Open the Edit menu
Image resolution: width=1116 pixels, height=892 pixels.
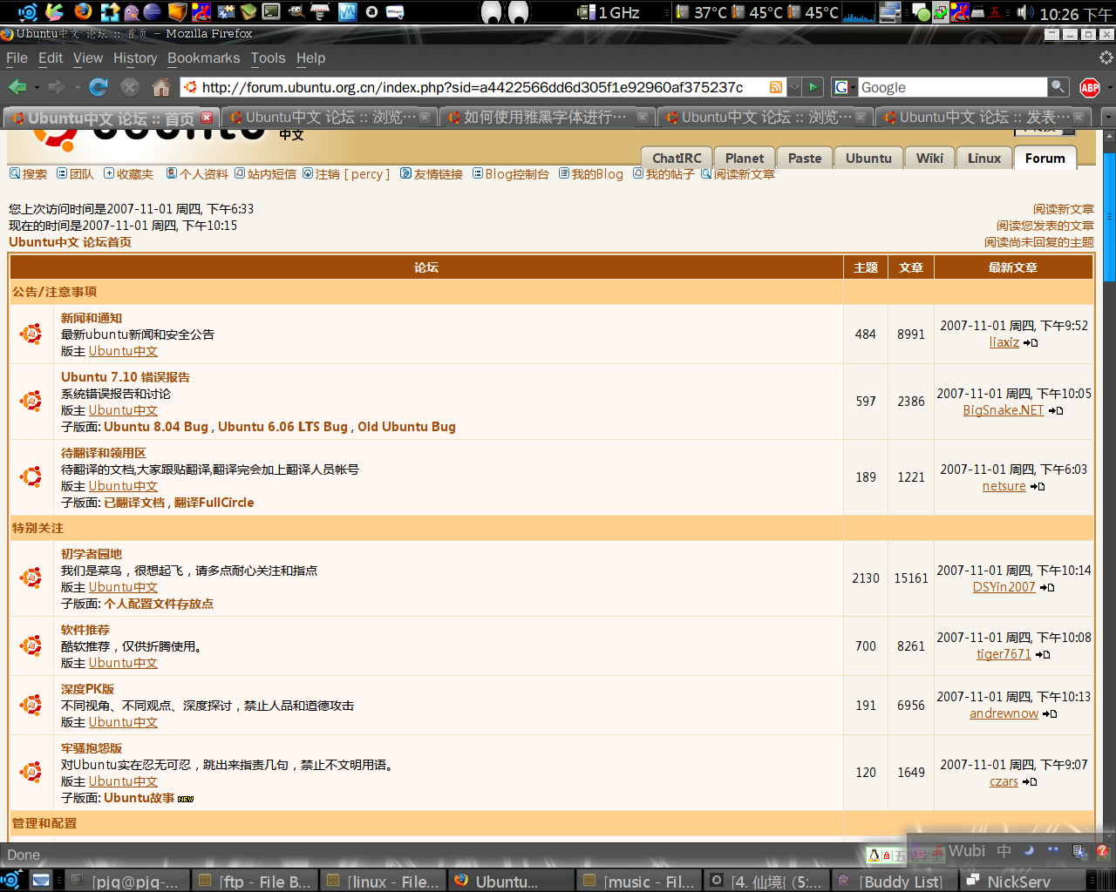tap(51, 57)
